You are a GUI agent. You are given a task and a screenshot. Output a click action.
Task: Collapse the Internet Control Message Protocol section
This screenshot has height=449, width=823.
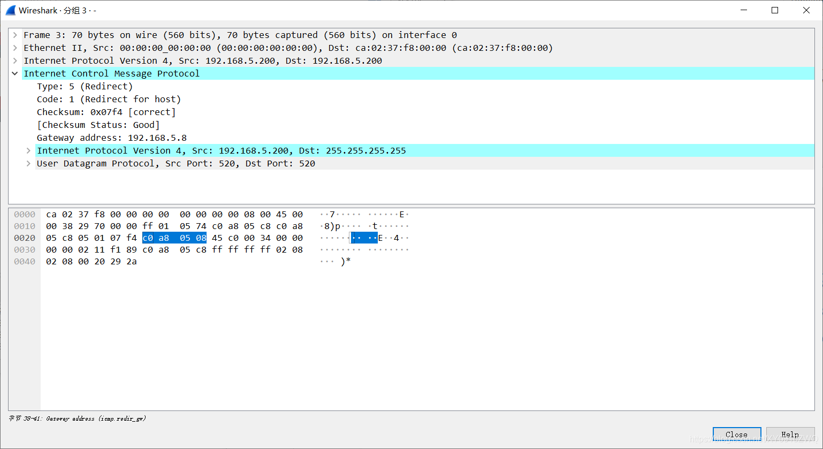pyautogui.click(x=15, y=73)
